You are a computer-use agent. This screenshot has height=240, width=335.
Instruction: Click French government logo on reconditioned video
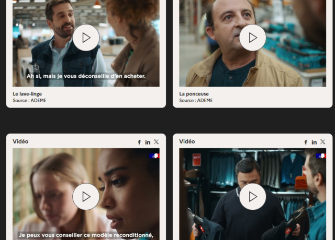coord(154,155)
